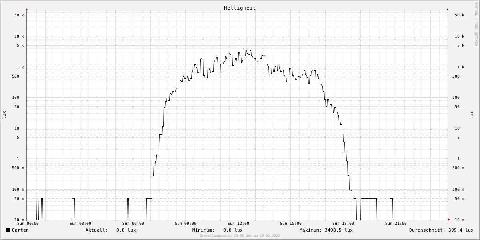Click the left axis 10 m label
Viewport: 480px width, 240px height.
click(x=19, y=220)
